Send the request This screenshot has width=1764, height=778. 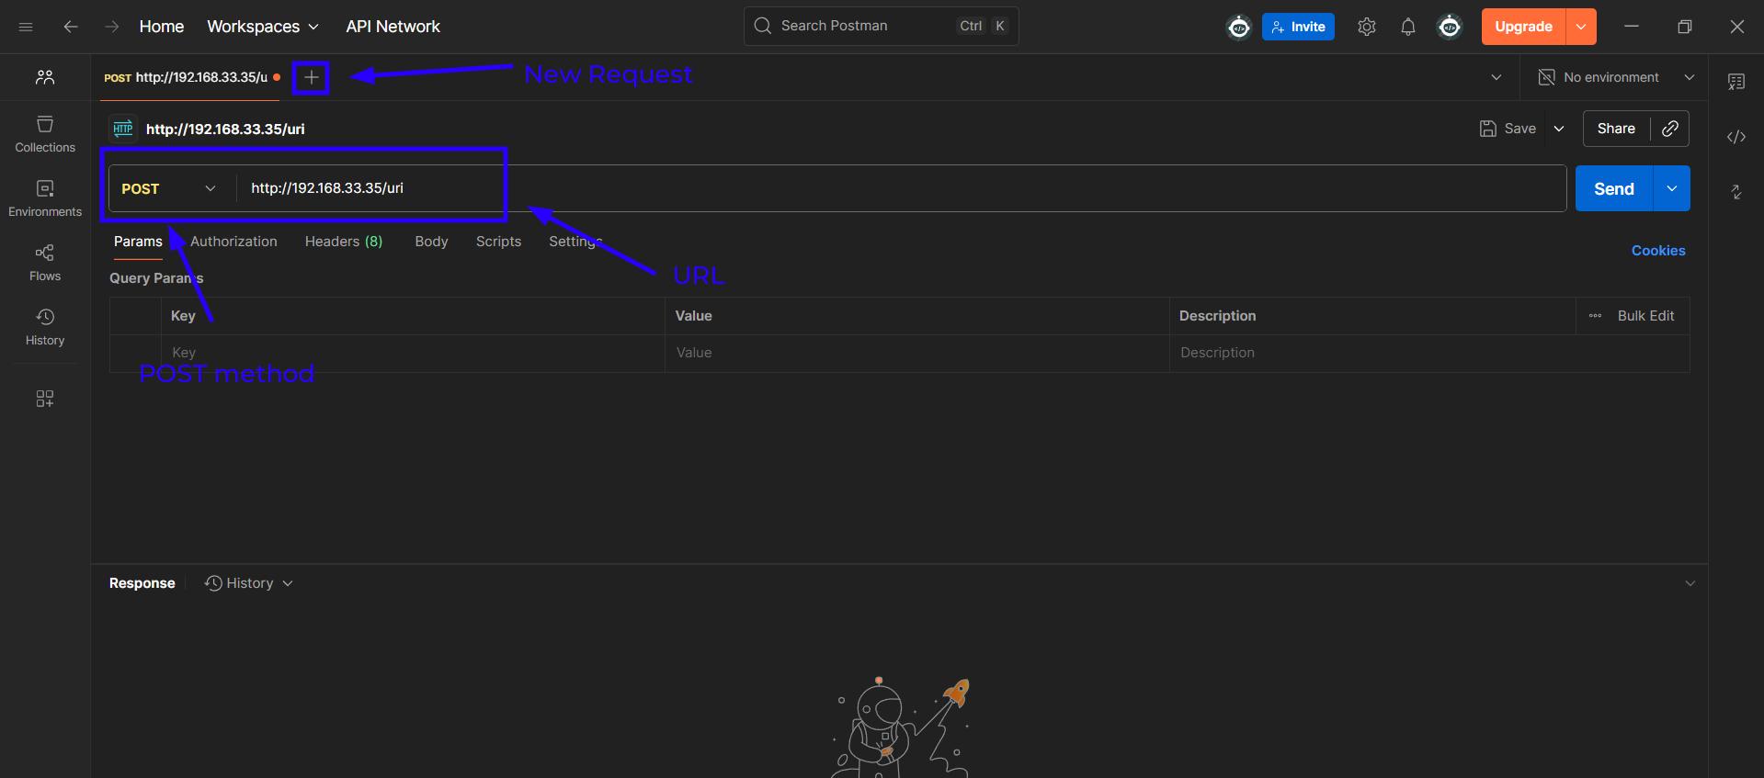(1613, 188)
